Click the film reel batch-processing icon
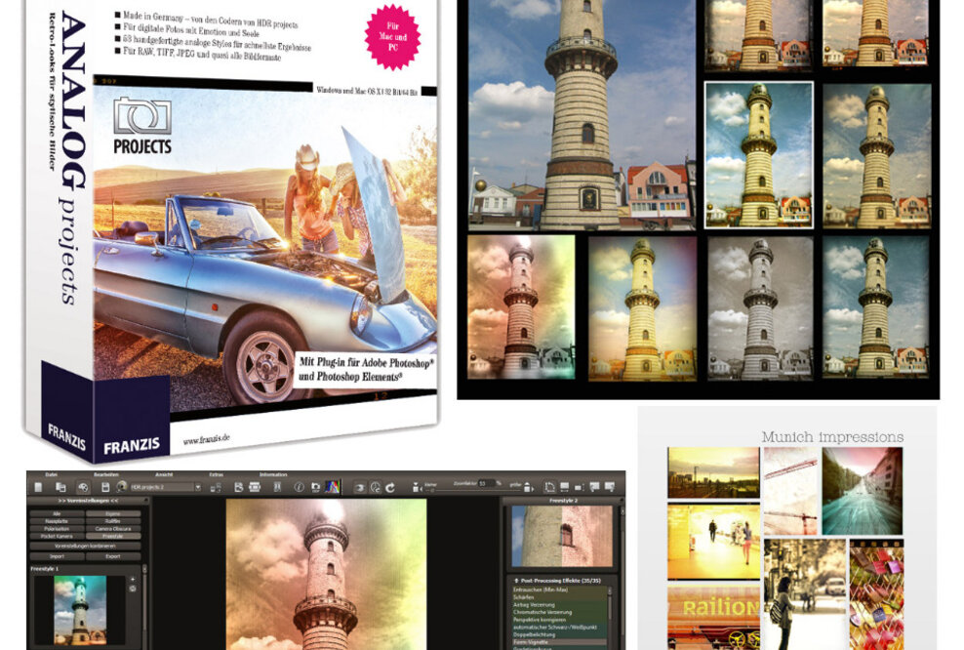Image resolution: width=964 pixels, height=650 pixels. point(257,485)
